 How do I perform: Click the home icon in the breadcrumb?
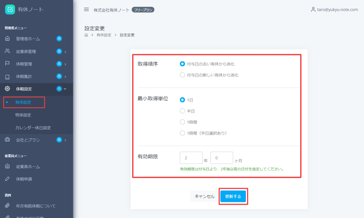click(x=86, y=35)
